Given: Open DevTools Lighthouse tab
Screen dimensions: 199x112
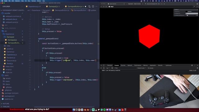Looking at the screenshot, I should coord(169,65).
